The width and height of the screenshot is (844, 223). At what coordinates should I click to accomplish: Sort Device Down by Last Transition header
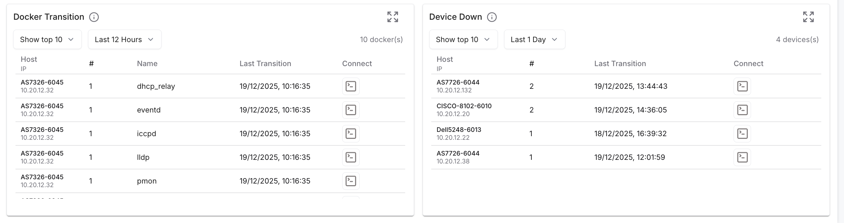click(620, 63)
